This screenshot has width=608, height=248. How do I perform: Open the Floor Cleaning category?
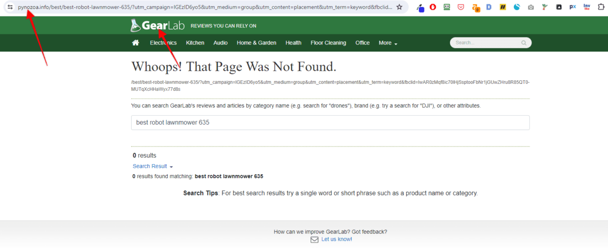(x=328, y=43)
